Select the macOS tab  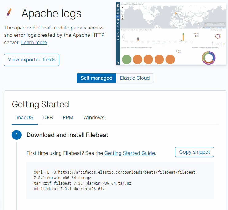[25, 118]
